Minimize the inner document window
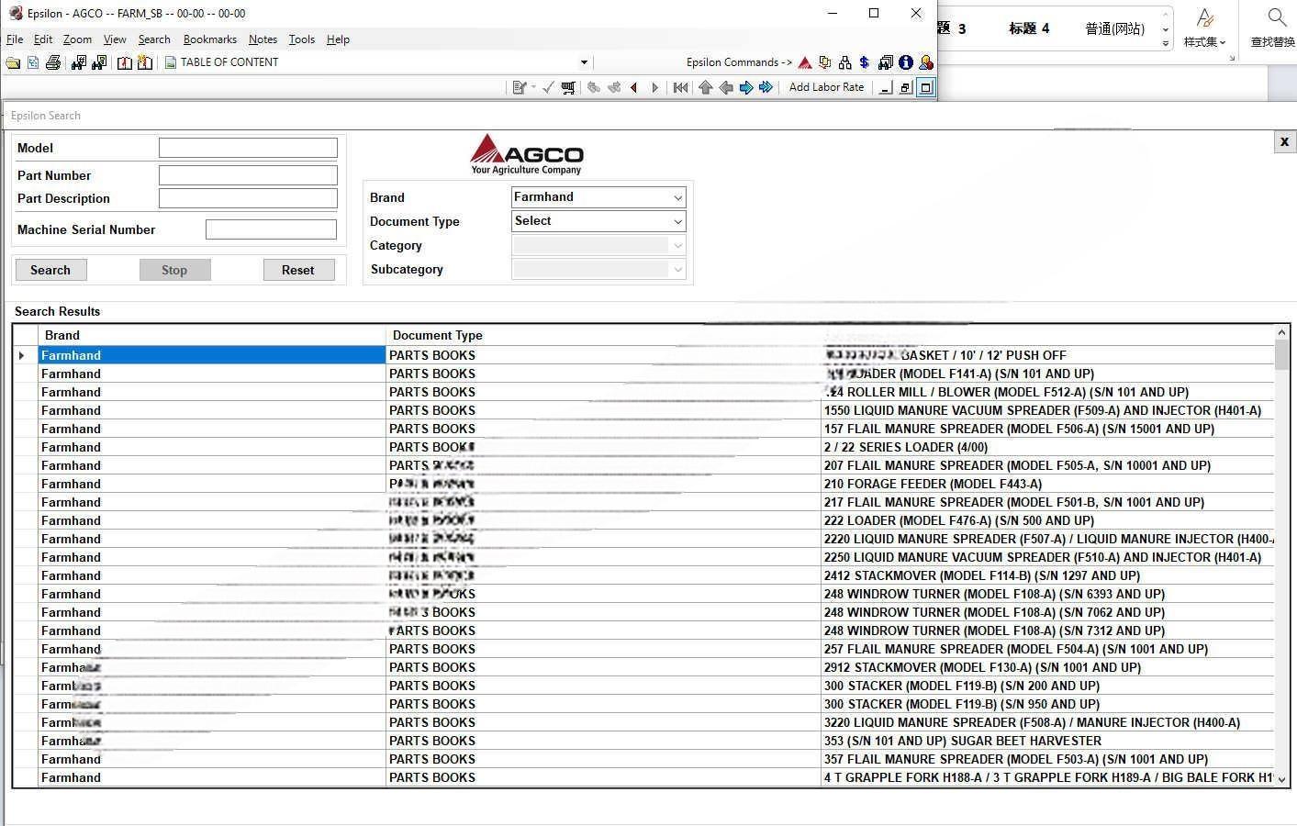This screenshot has height=826, width=1297. (886, 87)
